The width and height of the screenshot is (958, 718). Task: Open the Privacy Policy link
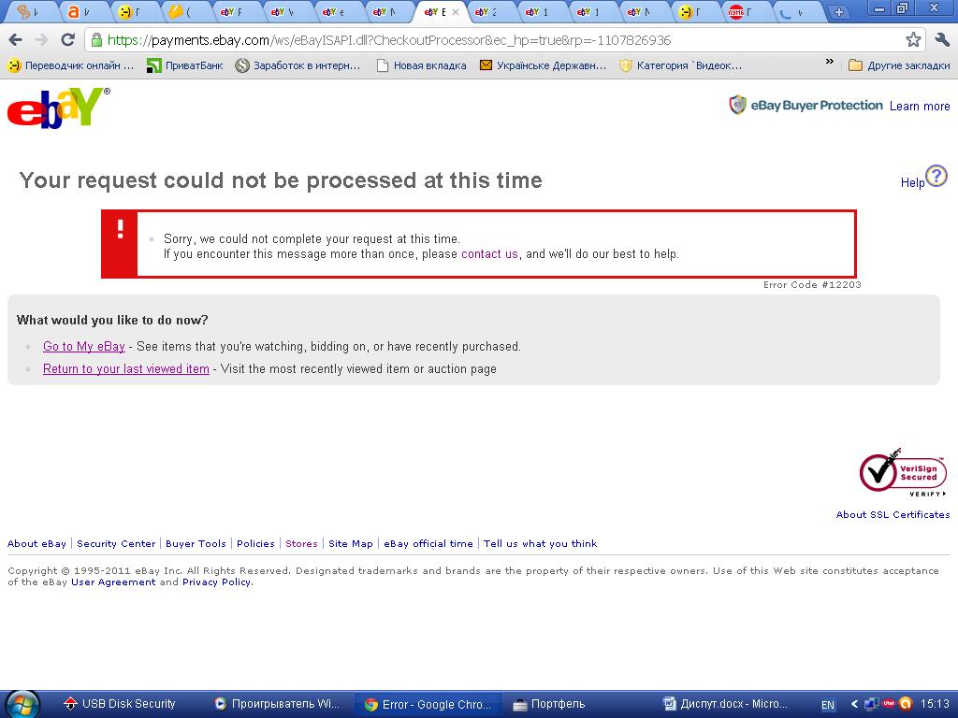click(x=216, y=582)
